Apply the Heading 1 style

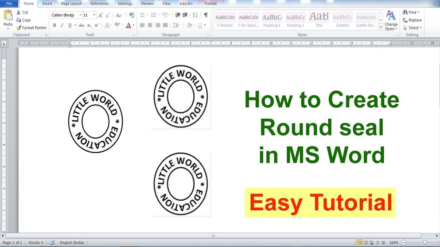(x=272, y=20)
